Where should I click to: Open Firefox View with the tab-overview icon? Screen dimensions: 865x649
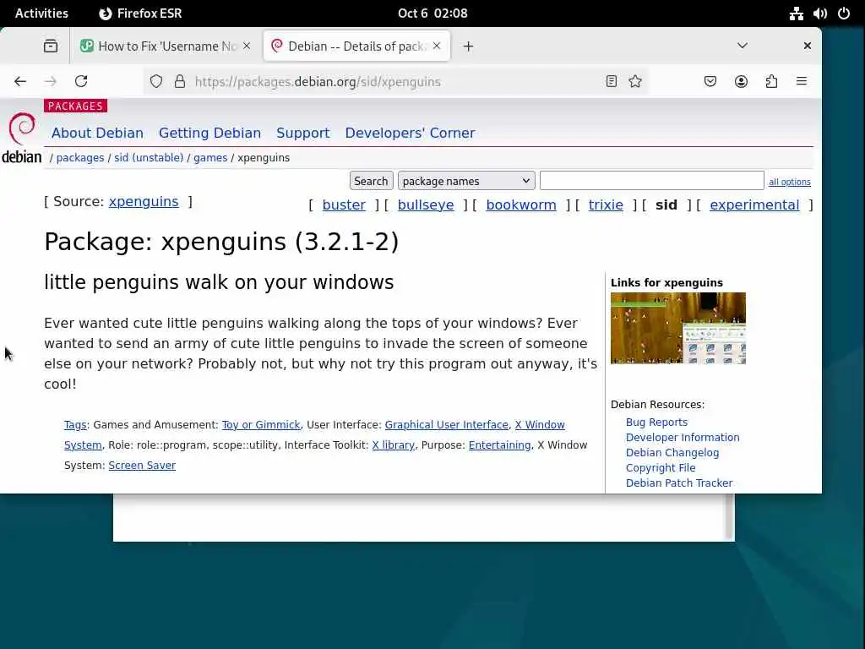click(x=50, y=46)
